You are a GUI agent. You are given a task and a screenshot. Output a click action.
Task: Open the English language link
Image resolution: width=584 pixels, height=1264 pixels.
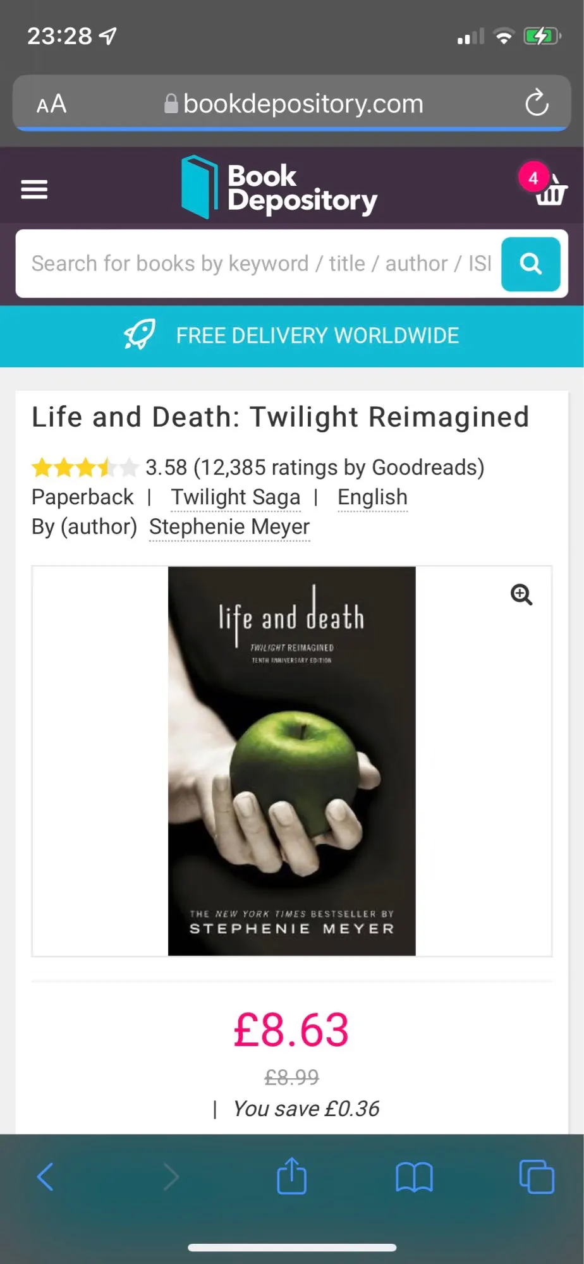click(372, 497)
